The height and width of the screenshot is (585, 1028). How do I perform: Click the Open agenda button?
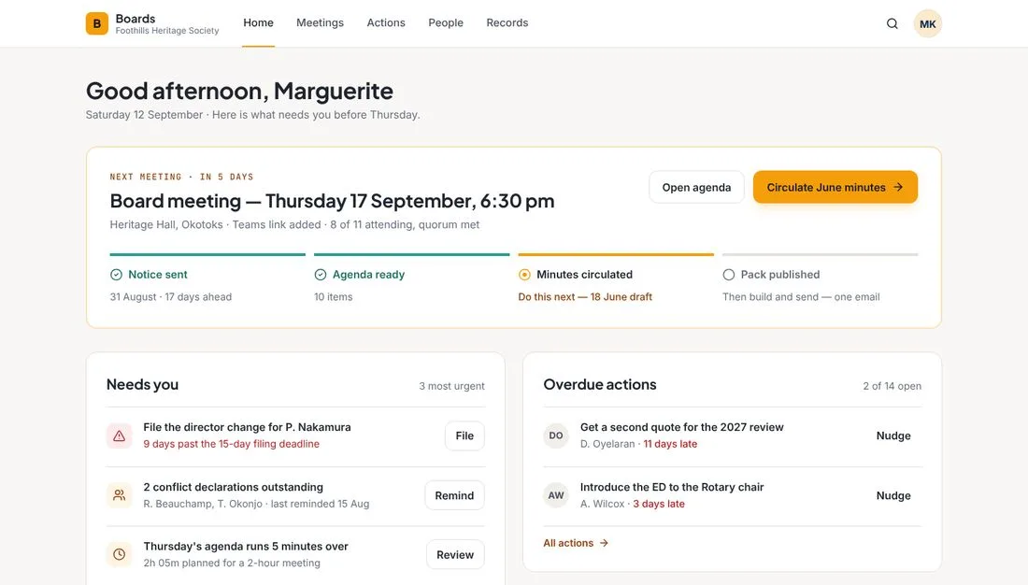coord(696,187)
